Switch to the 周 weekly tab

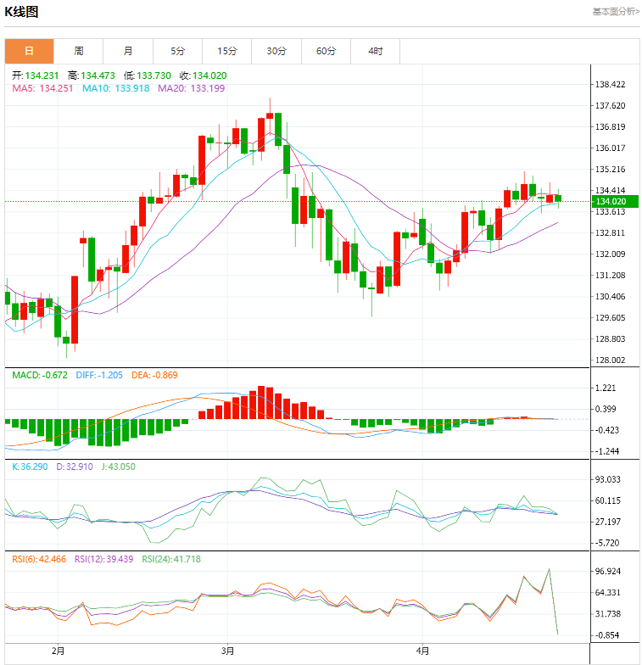tap(78, 51)
